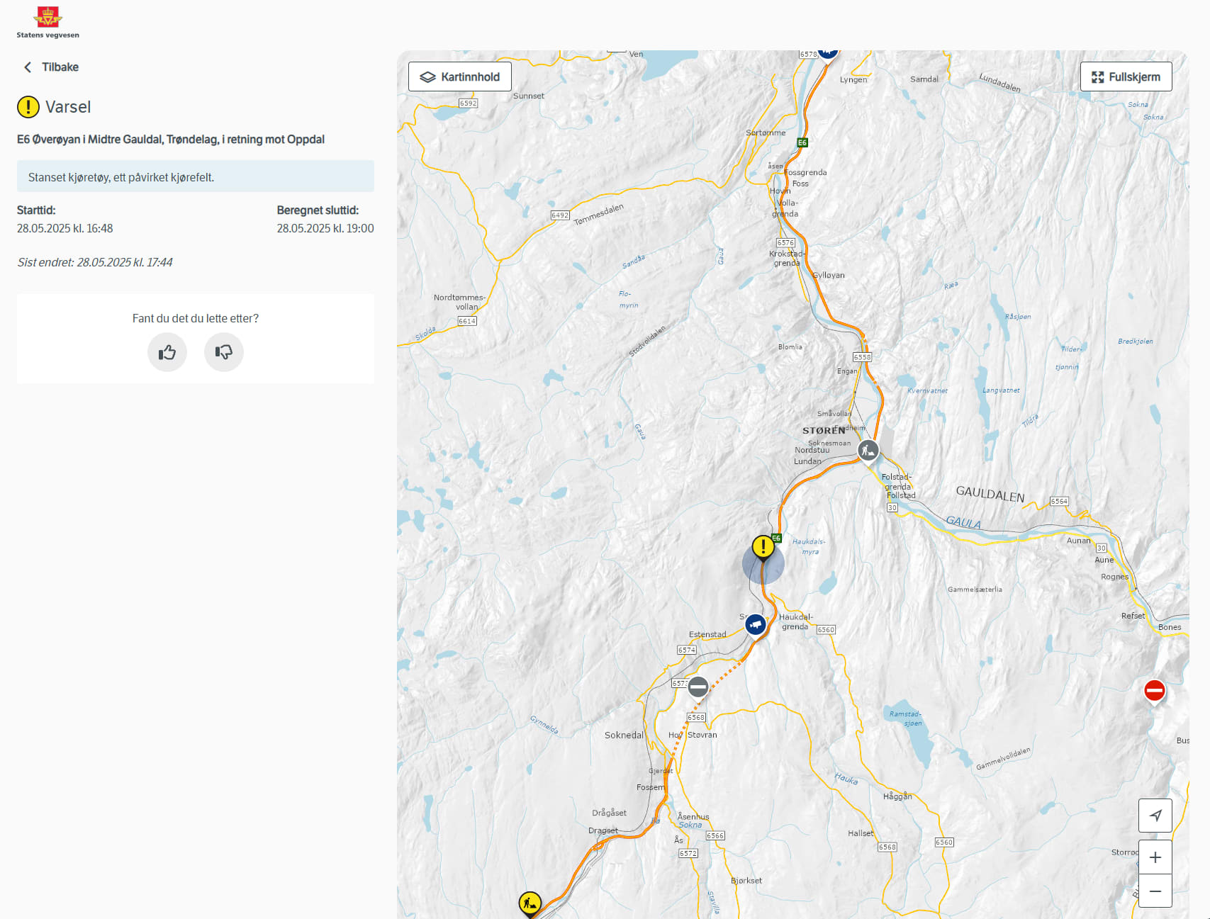The width and height of the screenshot is (1210, 919).
Task: Click the yellow roadwork marker at the bottom
Action: [x=530, y=903]
